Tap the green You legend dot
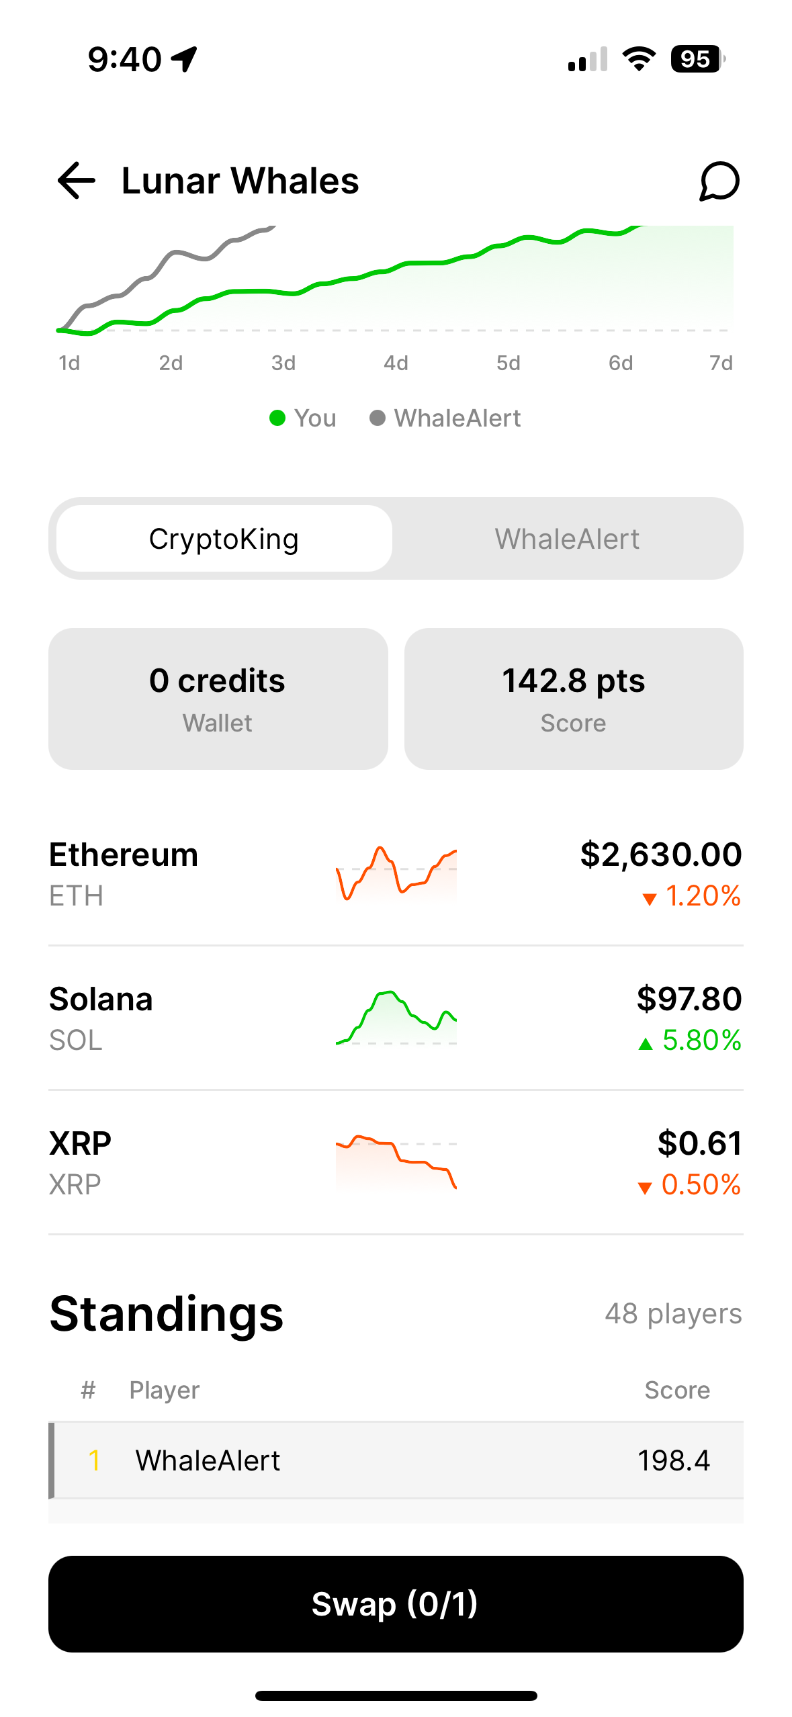Viewport: 792px width, 1717px height. click(277, 418)
